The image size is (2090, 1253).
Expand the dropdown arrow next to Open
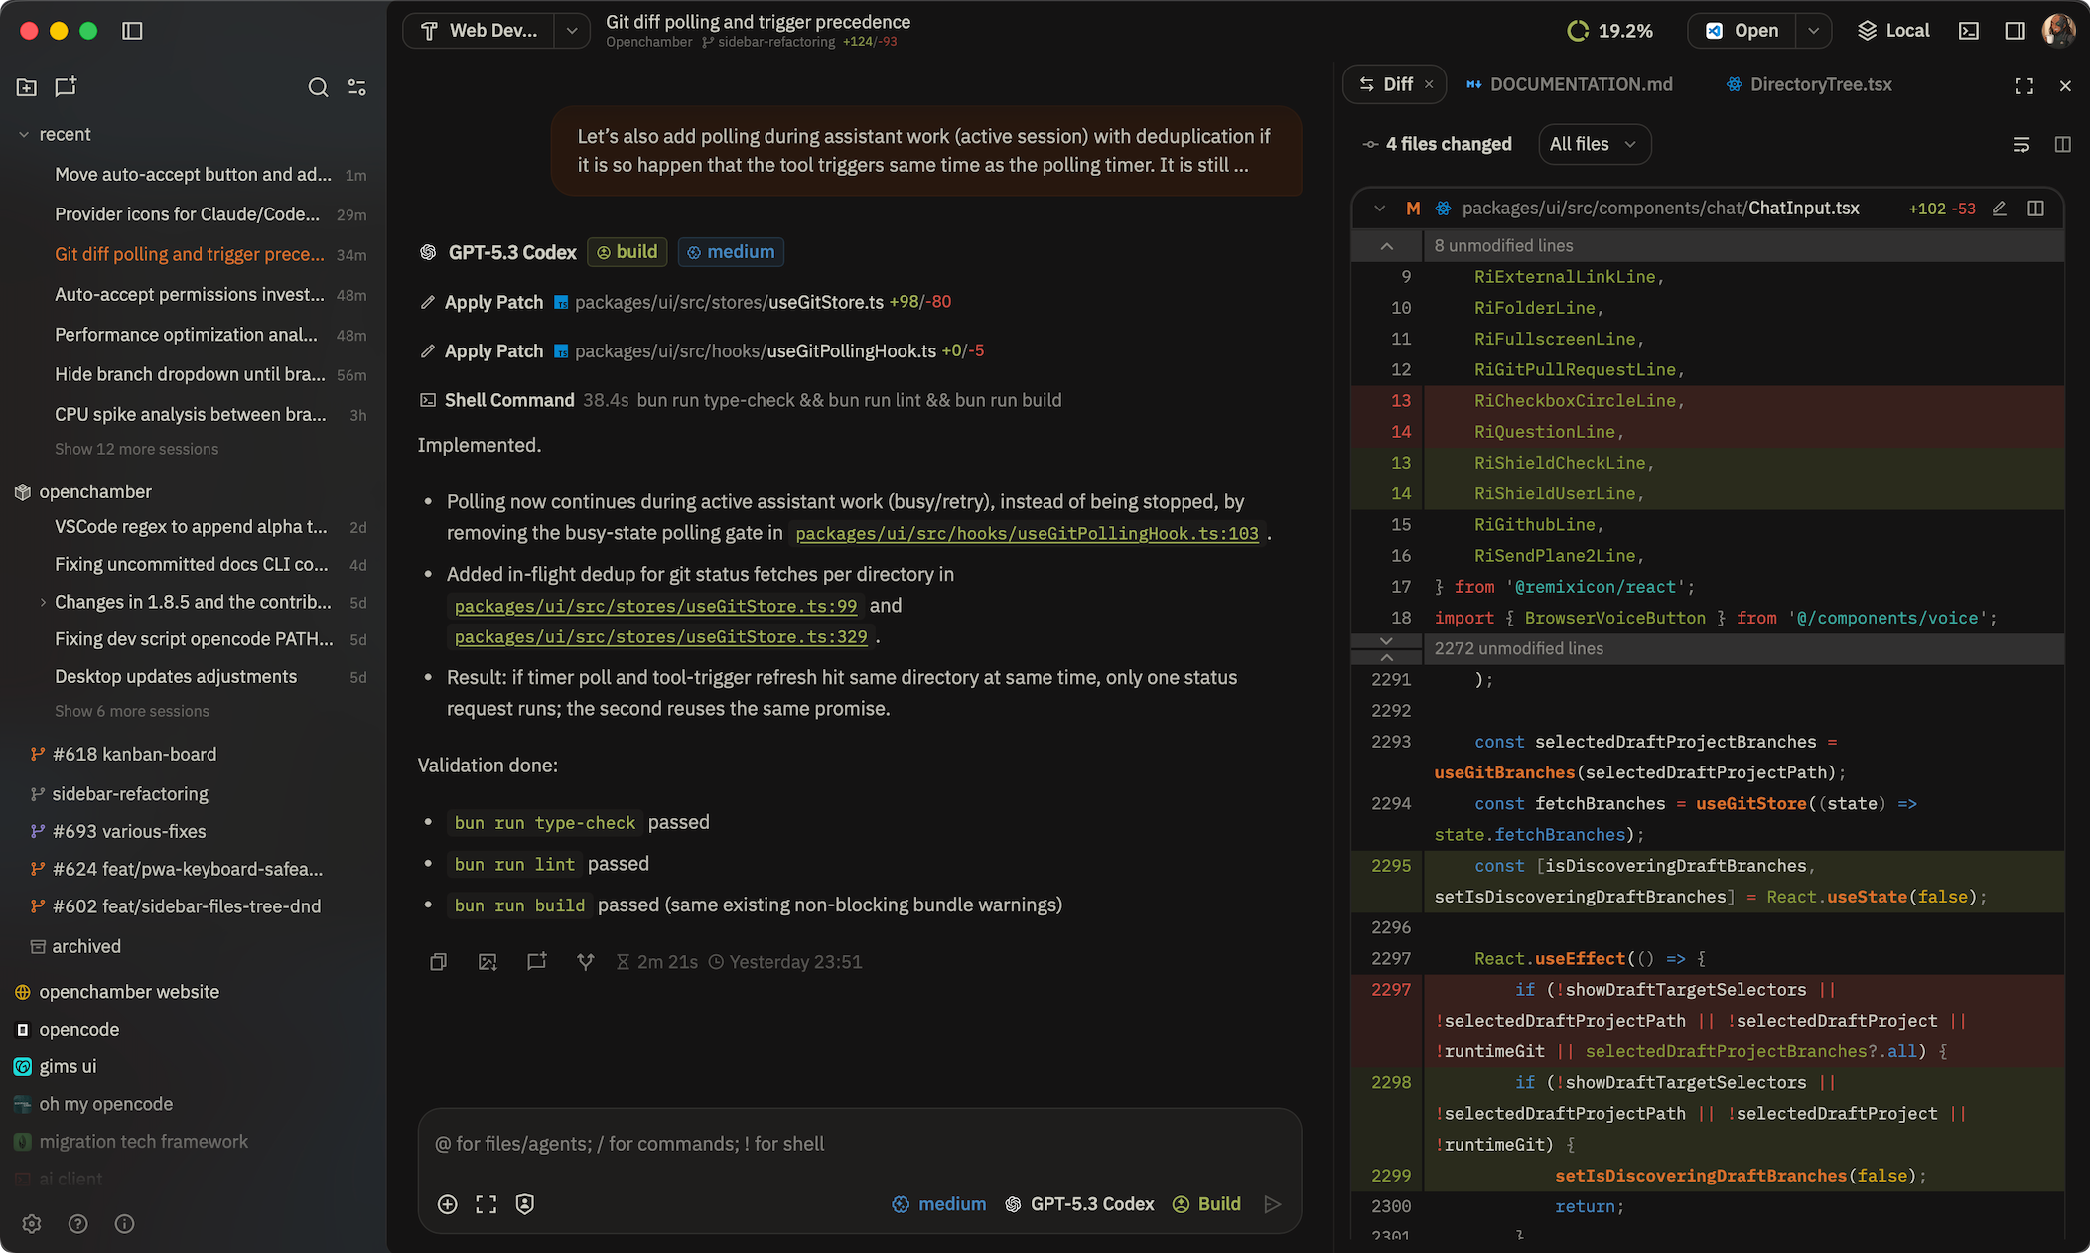click(x=1813, y=31)
